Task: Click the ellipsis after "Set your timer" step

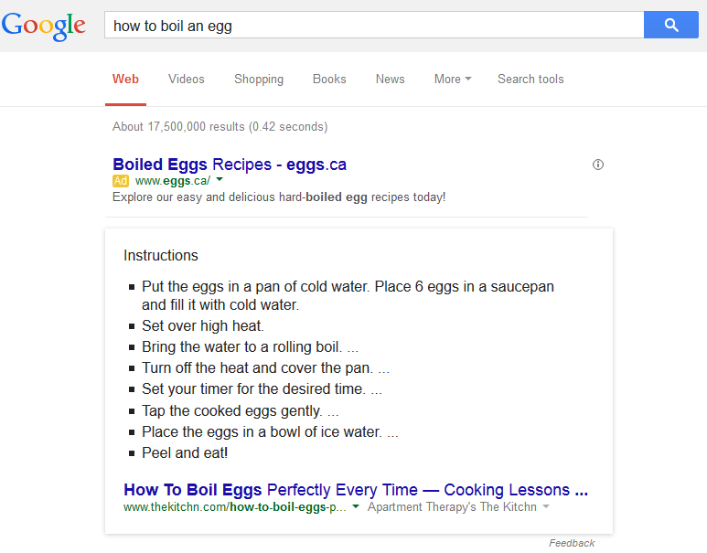Action: [376, 389]
